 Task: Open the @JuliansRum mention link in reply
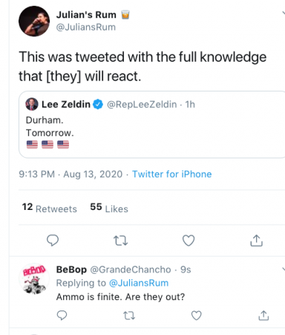pos(139,283)
